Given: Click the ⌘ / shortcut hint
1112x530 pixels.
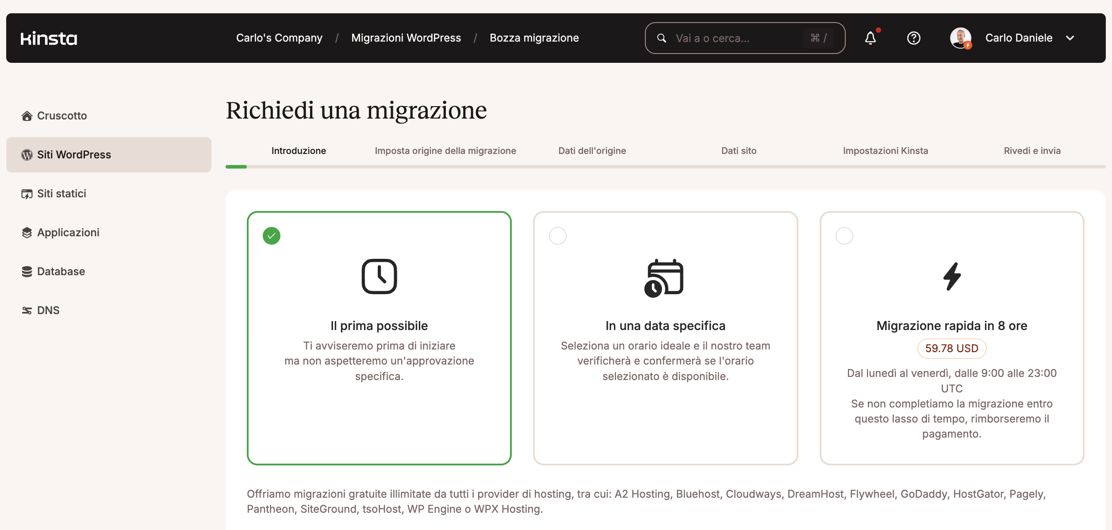Looking at the screenshot, I should point(819,38).
